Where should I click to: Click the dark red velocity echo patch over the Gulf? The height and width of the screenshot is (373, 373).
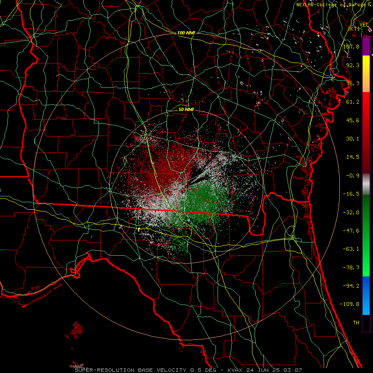click(77, 329)
